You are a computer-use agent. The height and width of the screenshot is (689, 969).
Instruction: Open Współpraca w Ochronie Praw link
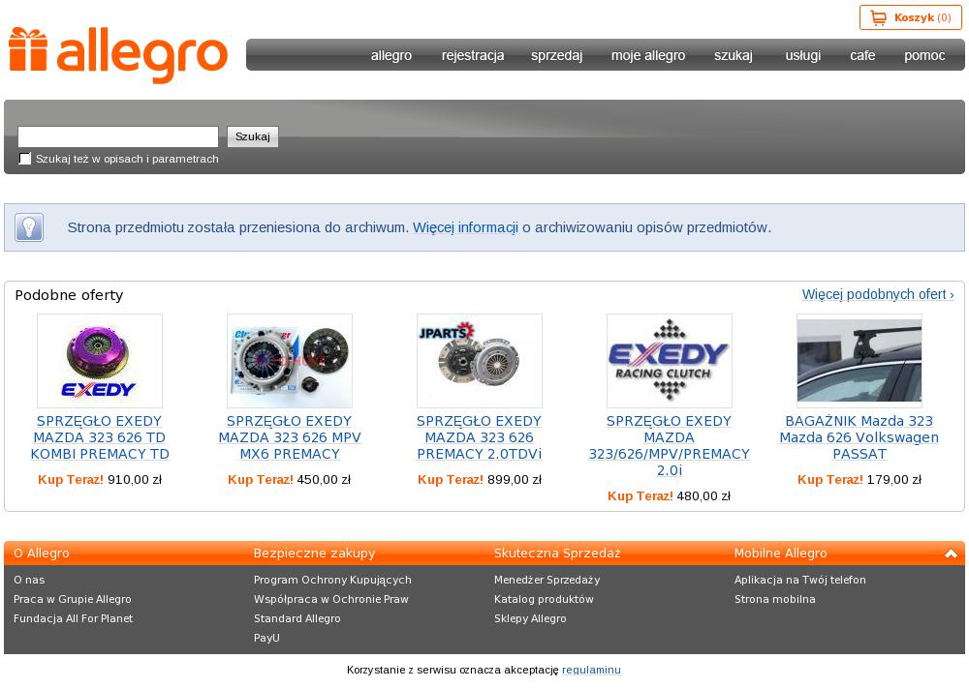pyautogui.click(x=331, y=599)
